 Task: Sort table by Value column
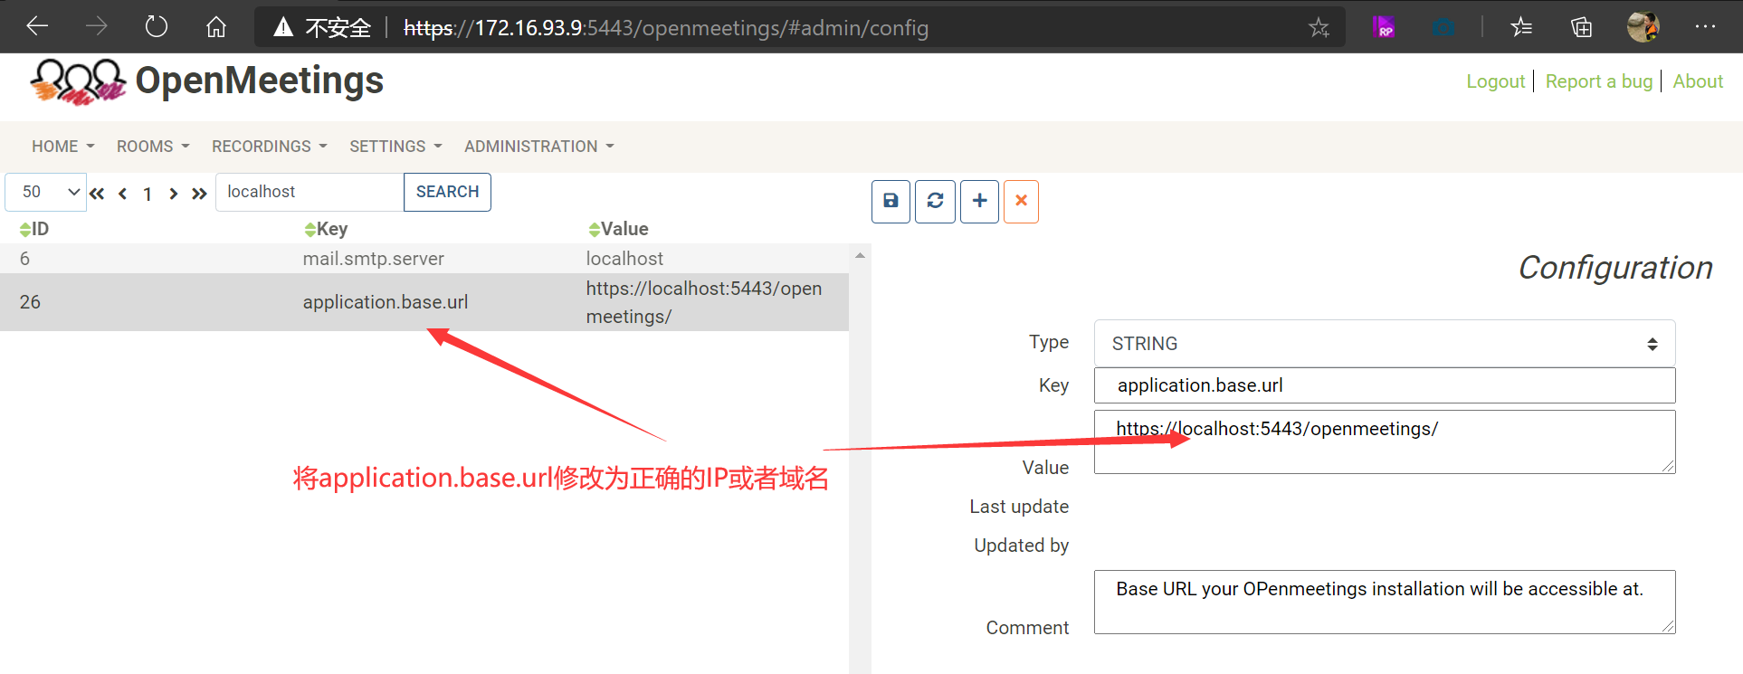(618, 229)
